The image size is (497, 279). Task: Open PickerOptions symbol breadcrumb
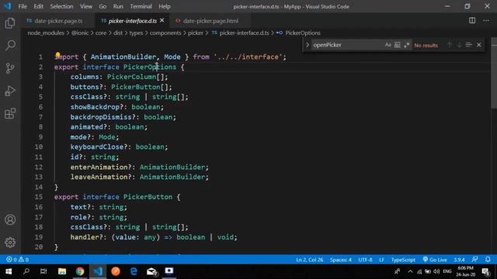tap(303, 33)
